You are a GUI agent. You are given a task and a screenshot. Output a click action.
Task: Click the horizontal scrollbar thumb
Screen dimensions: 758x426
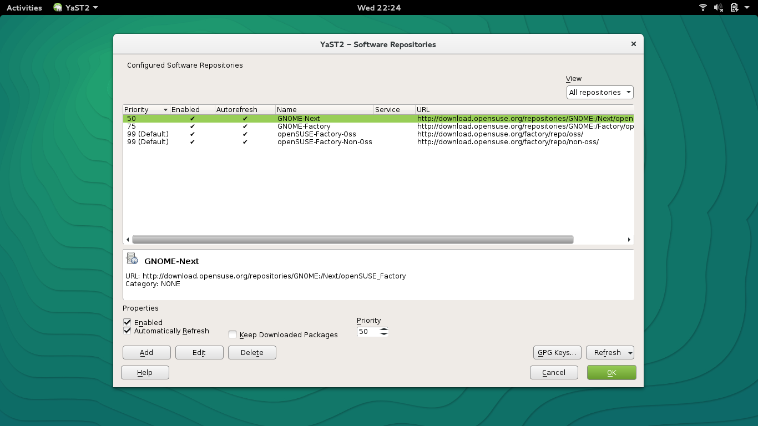click(x=352, y=240)
